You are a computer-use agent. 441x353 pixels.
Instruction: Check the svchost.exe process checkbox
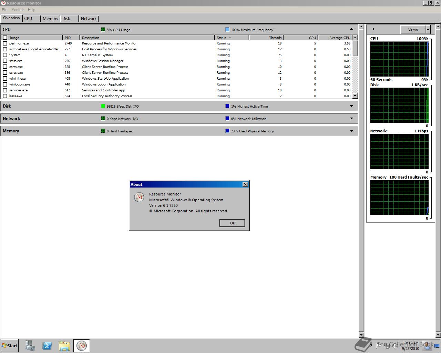tap(5, 49)
